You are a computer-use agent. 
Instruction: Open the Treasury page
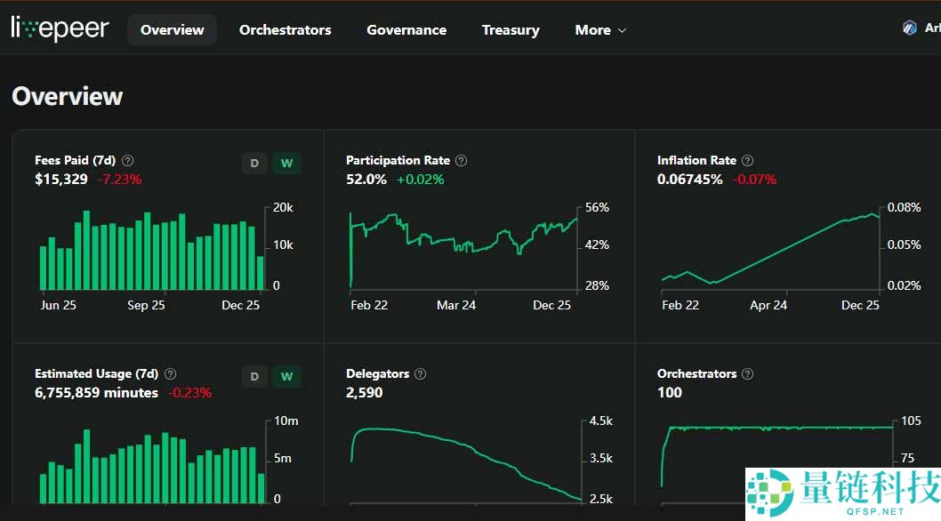tap(511, 30)
